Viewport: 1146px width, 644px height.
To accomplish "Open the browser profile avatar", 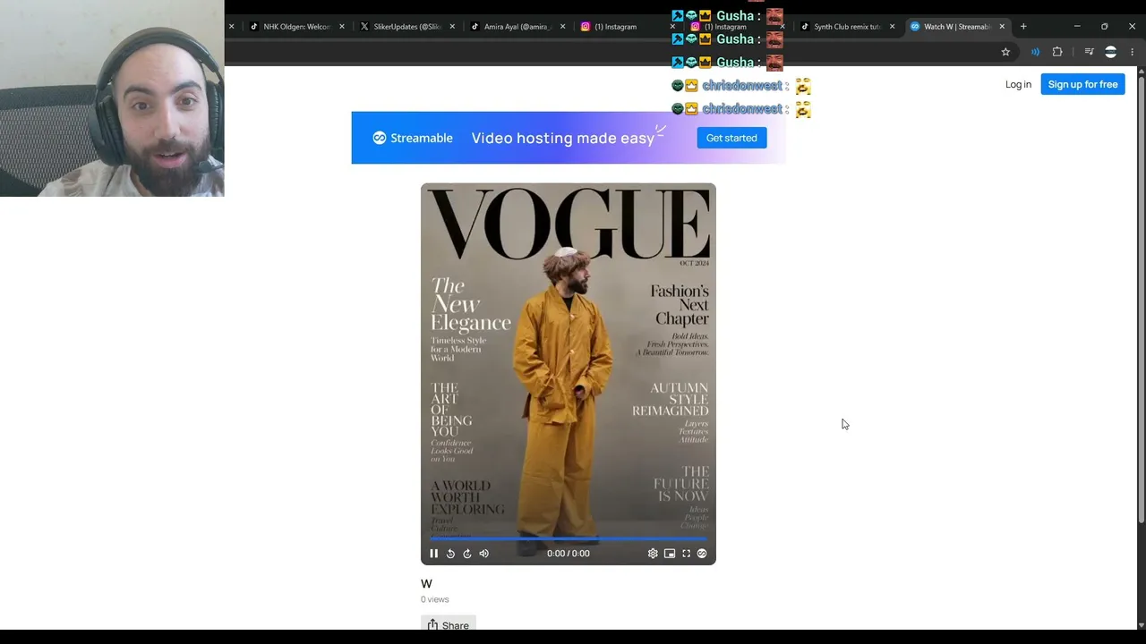I will [1111, 52].
